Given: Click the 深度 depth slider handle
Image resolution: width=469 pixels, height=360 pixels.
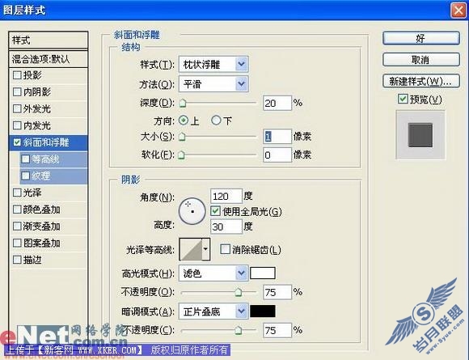Looking at the screenshot, I should coord(182,104).
